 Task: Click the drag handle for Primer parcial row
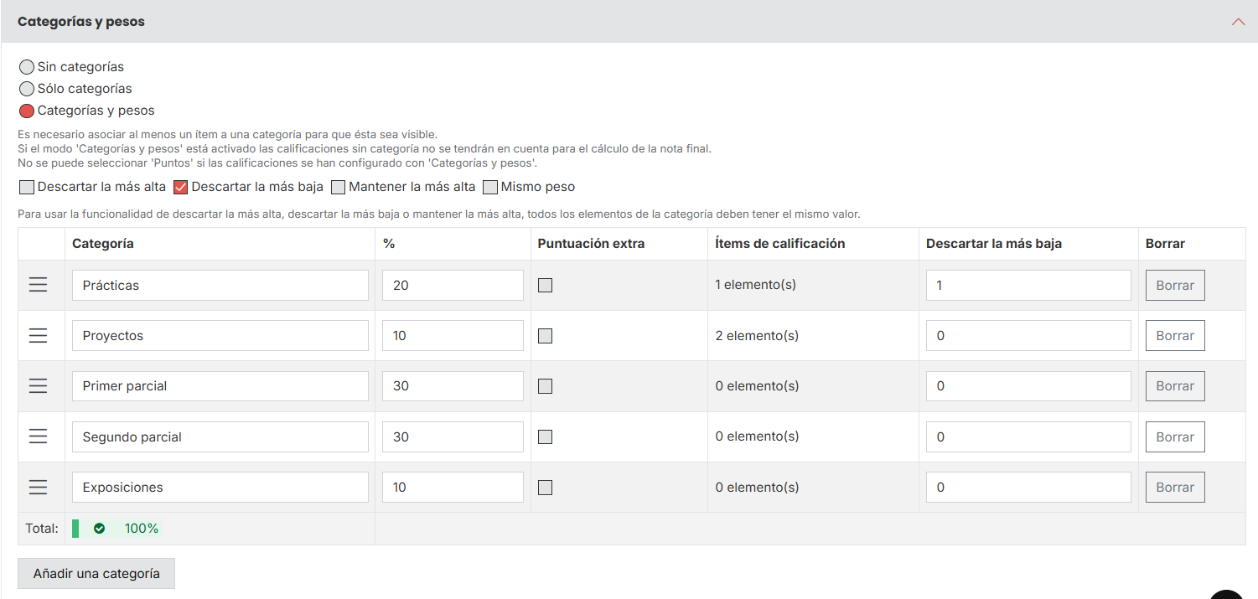(x=38, y=385)
